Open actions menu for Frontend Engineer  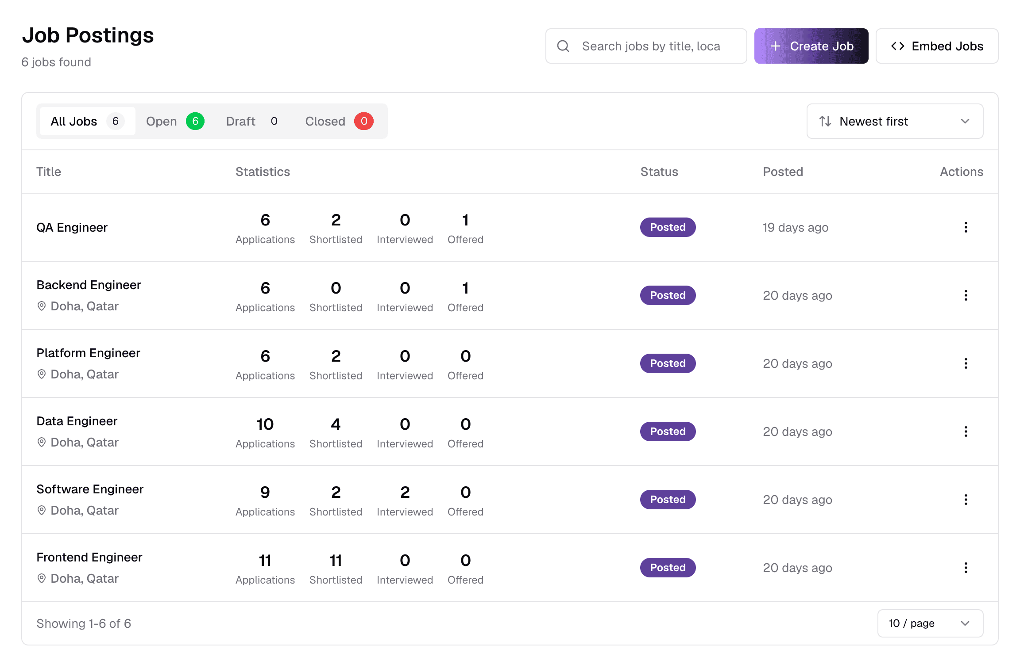[966, 568]
